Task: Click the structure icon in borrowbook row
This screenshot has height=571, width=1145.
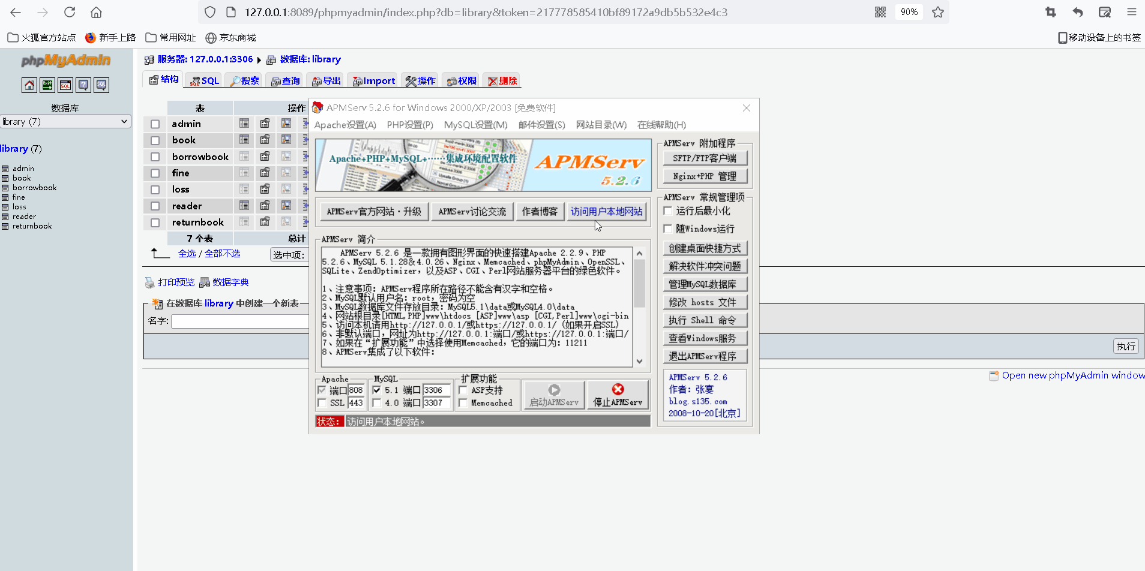Action: click(x=265, y=157)
